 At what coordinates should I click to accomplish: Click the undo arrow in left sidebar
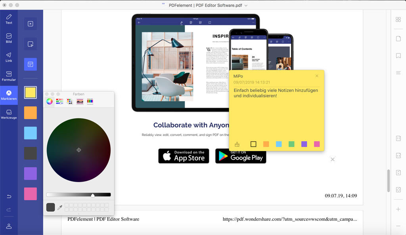coord(9,196)
